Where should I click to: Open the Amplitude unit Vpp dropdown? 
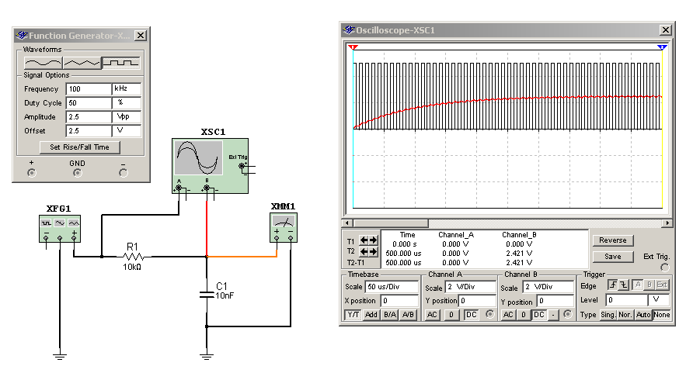click(x=127, y=117)
